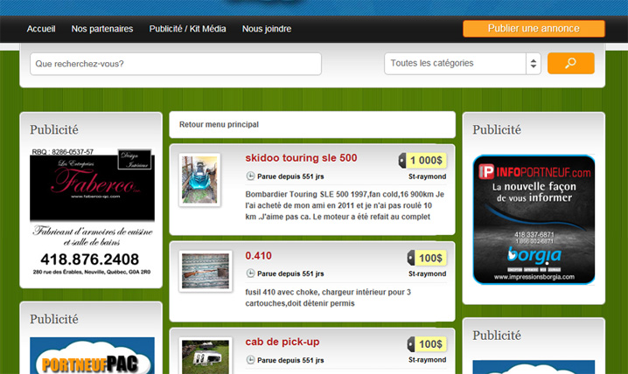Click clock icon on 0.410 listing

click(x=251, y=274)
